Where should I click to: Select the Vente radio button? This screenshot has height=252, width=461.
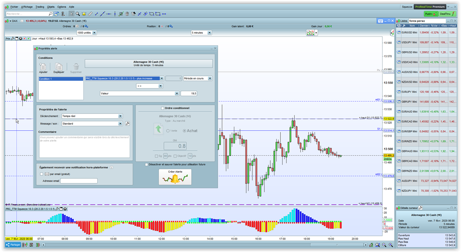168,131
